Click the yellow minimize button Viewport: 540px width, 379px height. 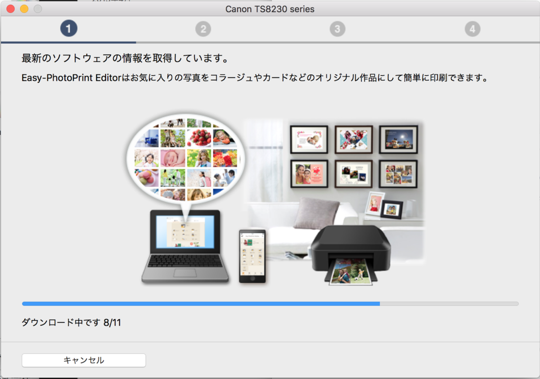point(23,9)
